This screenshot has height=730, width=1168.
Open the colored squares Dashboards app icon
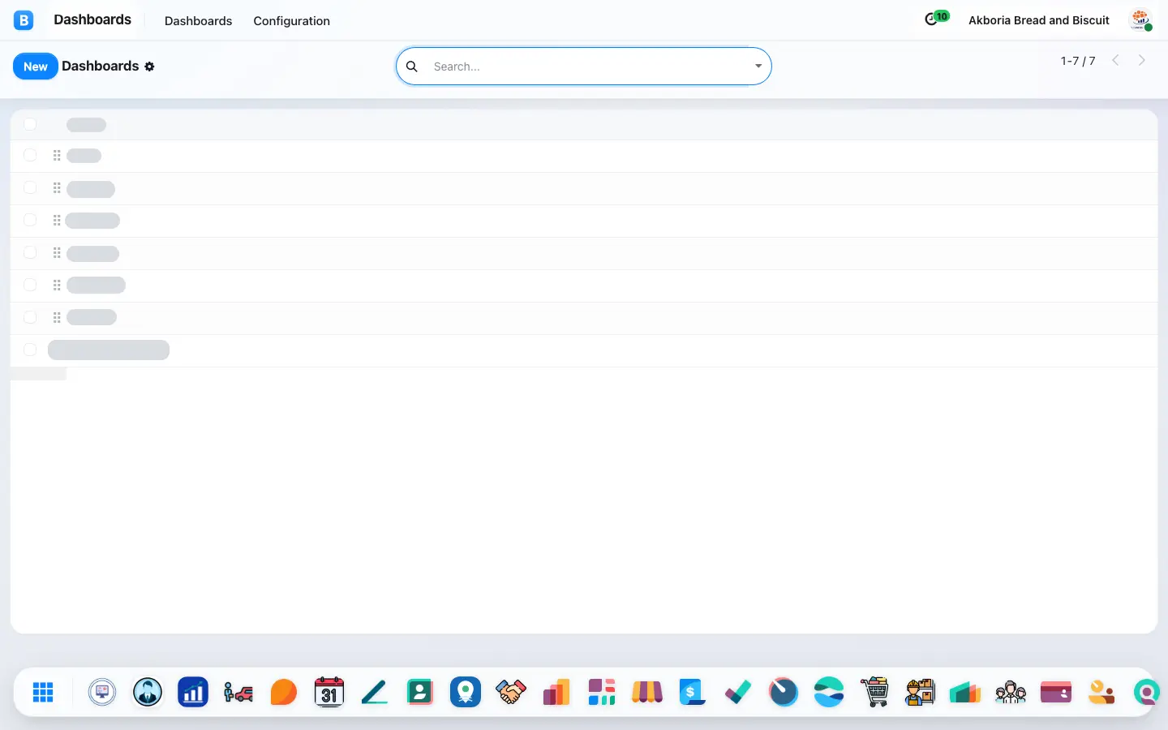[602, 692]
